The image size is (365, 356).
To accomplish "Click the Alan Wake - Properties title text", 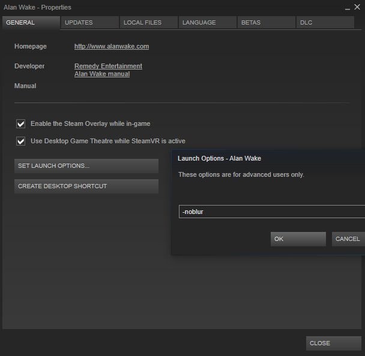I will [37, 7].
